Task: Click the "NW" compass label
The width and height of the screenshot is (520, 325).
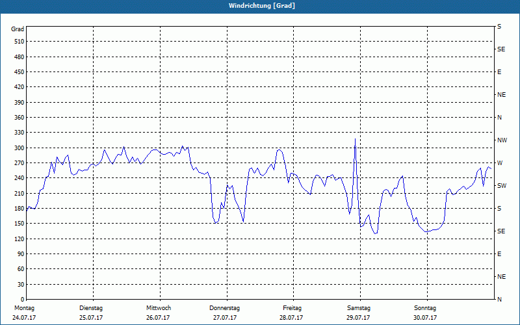Action: (502, 140)
